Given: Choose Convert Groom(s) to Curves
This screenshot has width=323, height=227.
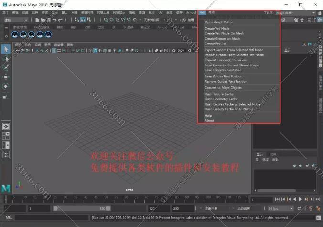Looking at the screenshot, I should [226, 60].
